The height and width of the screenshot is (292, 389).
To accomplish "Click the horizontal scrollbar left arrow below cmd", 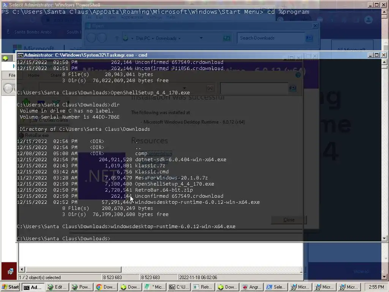I will pos(22,270).
